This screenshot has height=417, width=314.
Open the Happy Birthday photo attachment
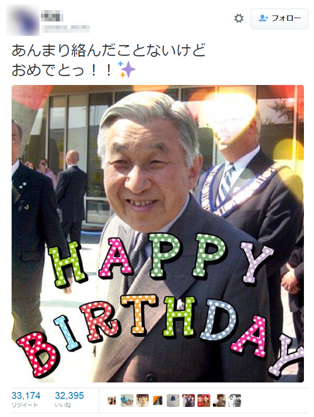point(158,234)
